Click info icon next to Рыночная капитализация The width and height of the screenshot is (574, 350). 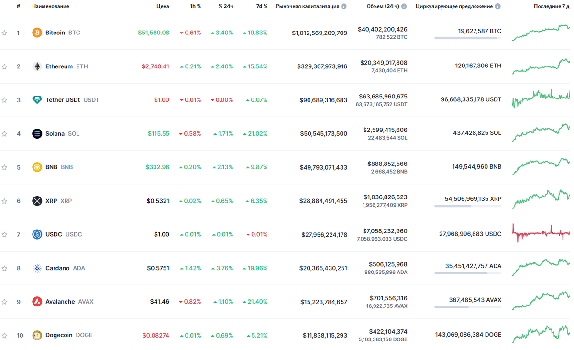pyautogui.click(x=344, y=6)
